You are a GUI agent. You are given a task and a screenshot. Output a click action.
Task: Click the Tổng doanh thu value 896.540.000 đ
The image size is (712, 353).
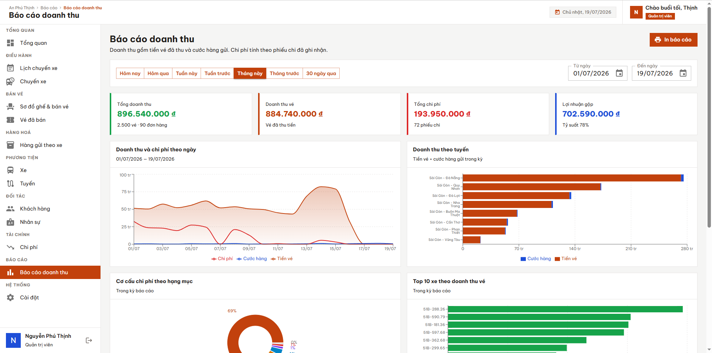pyautogui.click(x=146, y=114)
